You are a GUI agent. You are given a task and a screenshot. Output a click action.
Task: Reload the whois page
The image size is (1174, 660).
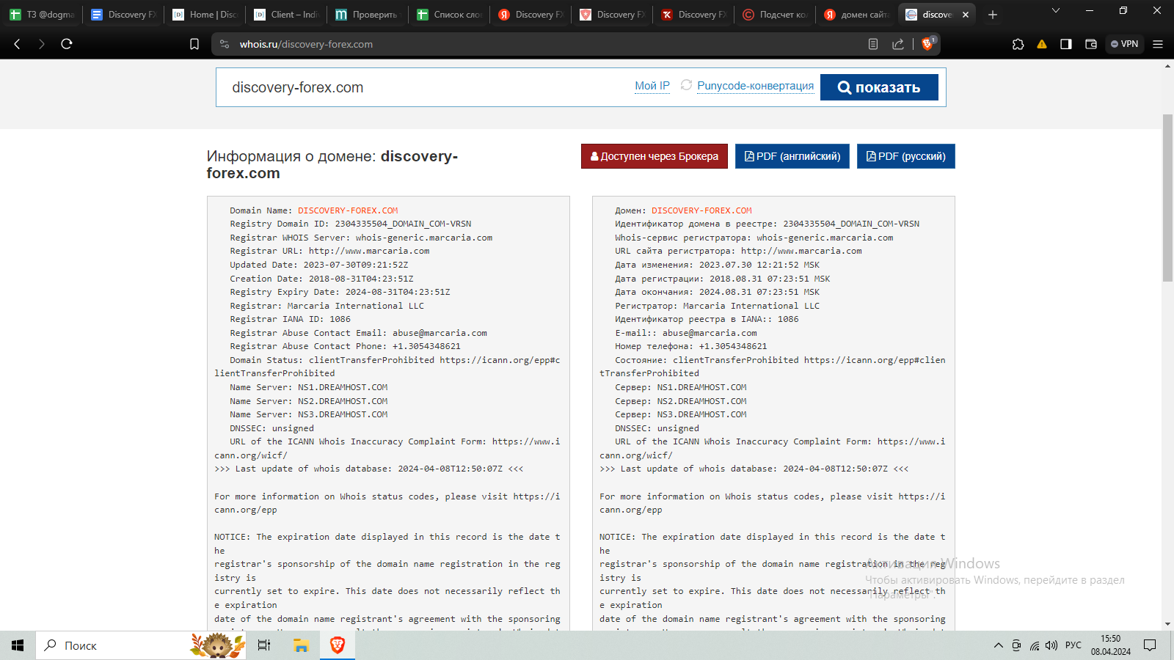pos(67,44)
